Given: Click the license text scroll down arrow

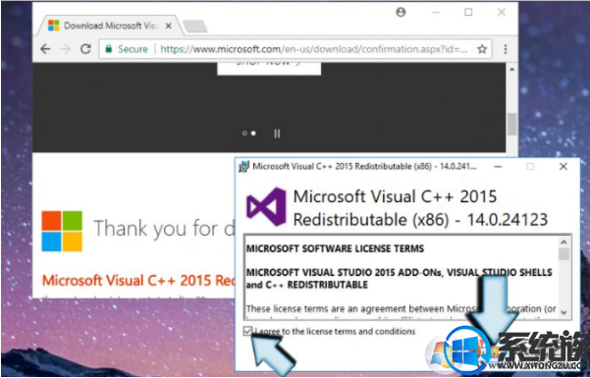Looking at the screenshot, I should (563, 312).
